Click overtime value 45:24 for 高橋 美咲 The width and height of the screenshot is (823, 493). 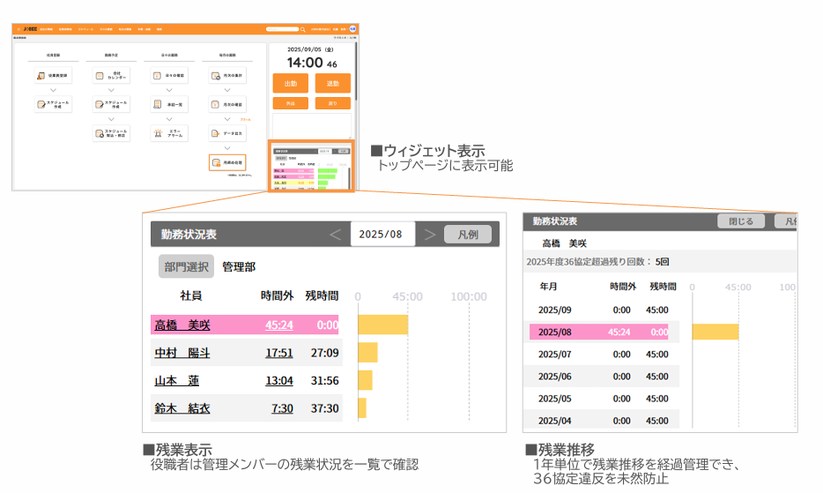tap(279, 325)
